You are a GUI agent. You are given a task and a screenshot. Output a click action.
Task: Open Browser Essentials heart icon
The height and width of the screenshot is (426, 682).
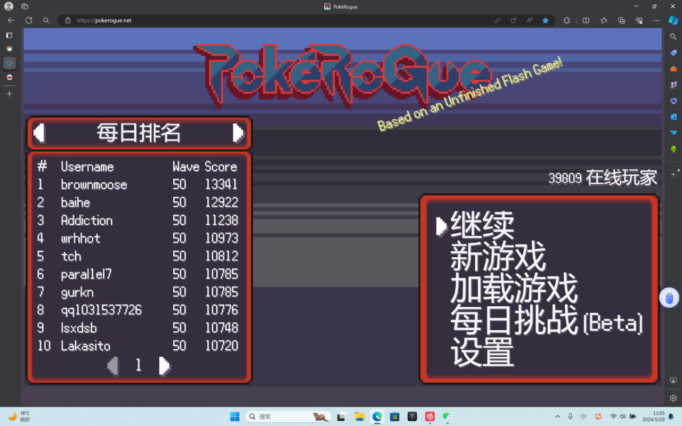click(x=639, y=20)
